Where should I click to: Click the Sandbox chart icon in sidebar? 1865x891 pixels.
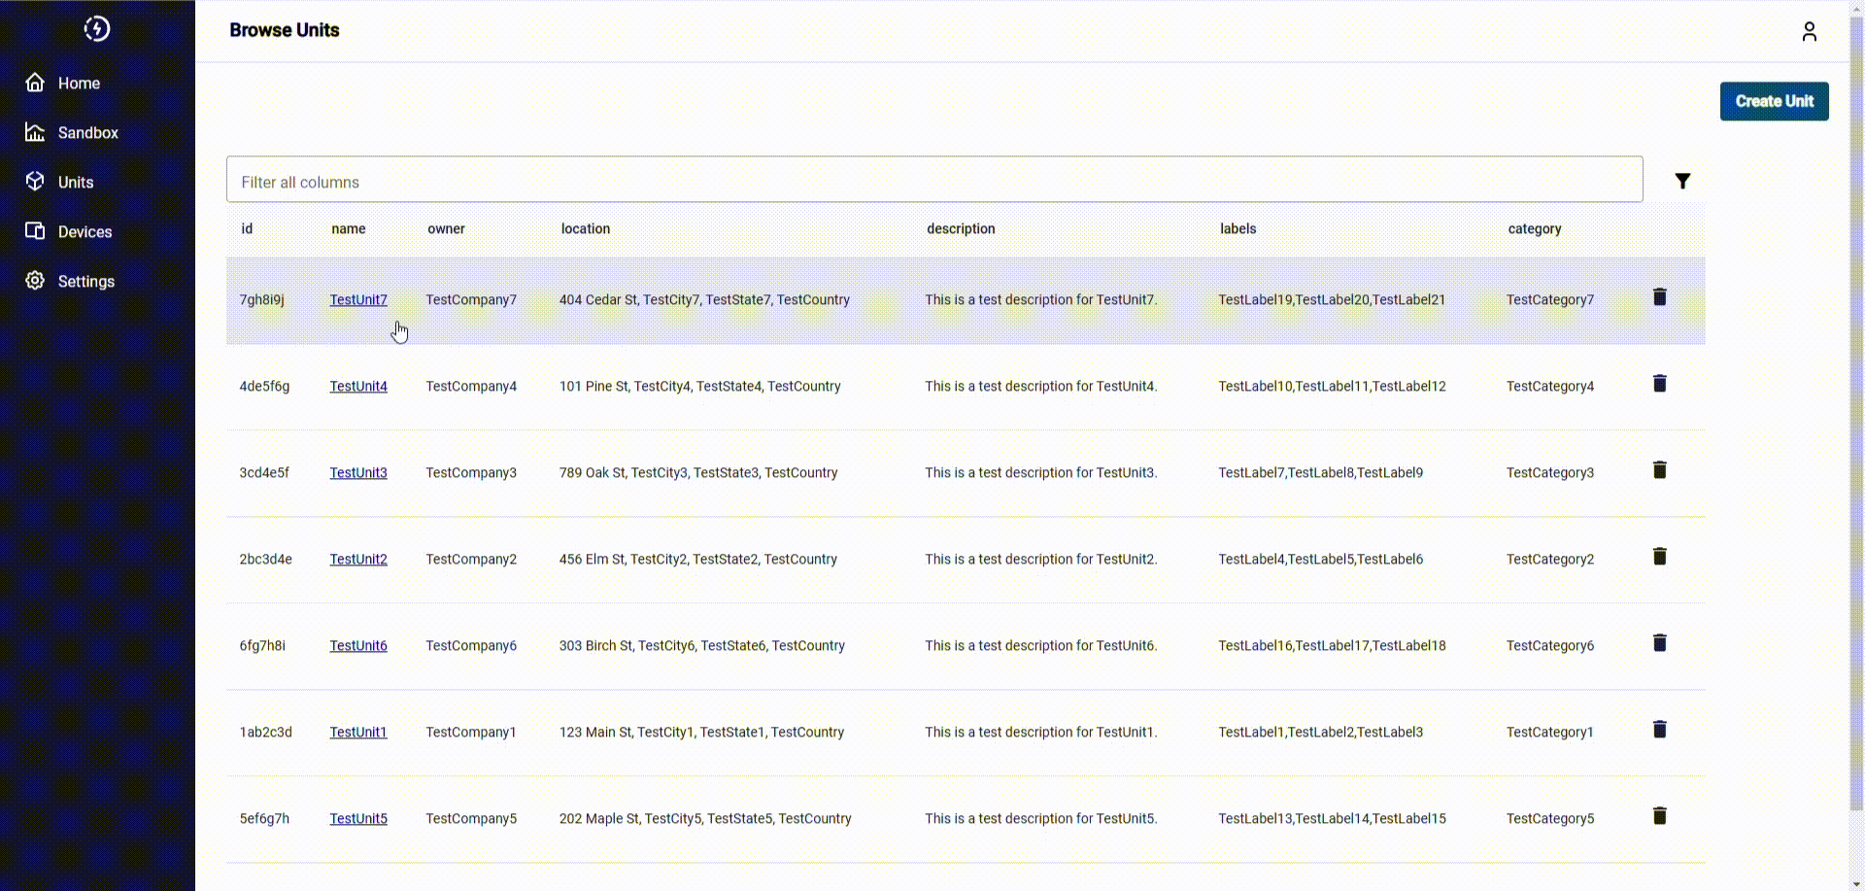pyautogui.click(x=35, y=132)
